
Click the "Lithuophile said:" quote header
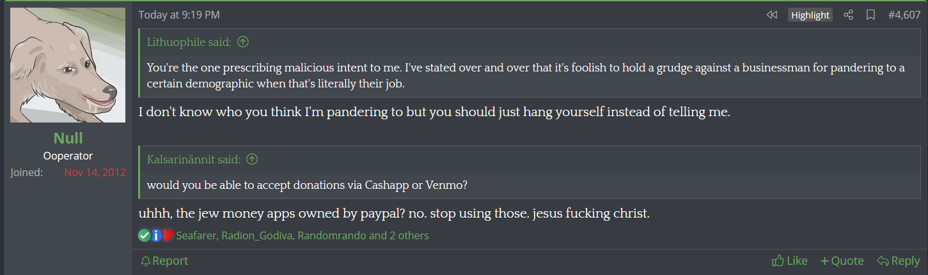point(190,42)
